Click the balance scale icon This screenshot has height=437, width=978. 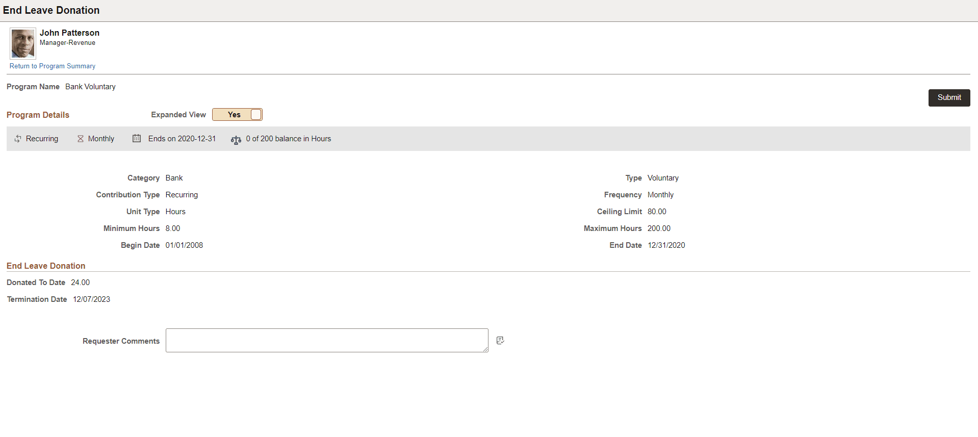[x=236, y=140]
